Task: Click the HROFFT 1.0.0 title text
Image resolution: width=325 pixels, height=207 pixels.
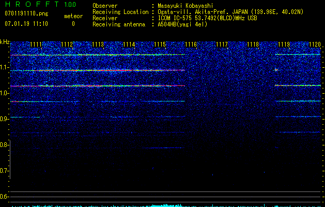Action: click(x=40, y=4)
